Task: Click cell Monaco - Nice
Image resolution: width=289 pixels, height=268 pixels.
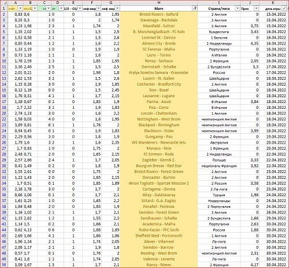Action: pos(159,148)
